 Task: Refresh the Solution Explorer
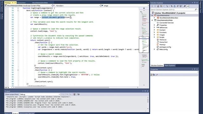tap(174, 6)
